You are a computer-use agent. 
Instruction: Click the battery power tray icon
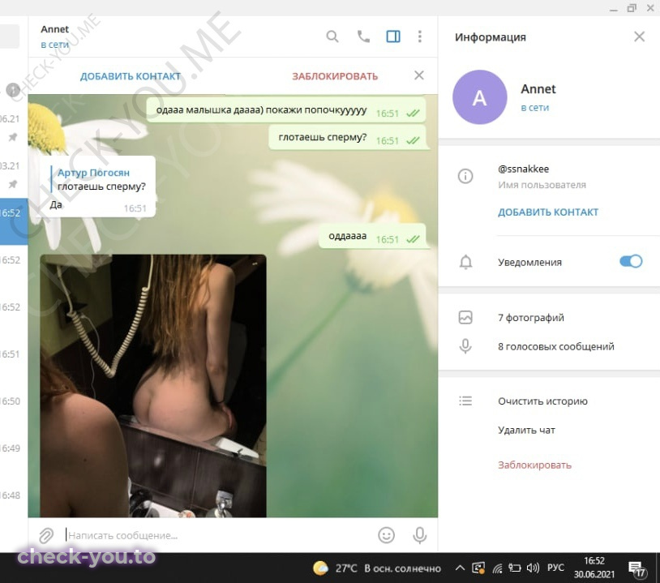coord(514,568)
